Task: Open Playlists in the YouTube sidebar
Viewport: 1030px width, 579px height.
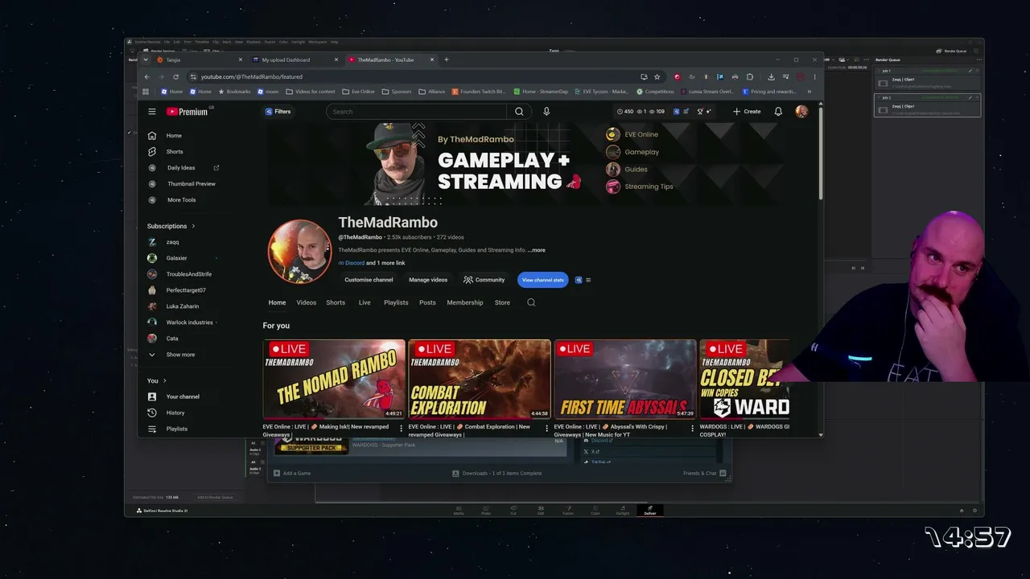Action: pos(177,429)
